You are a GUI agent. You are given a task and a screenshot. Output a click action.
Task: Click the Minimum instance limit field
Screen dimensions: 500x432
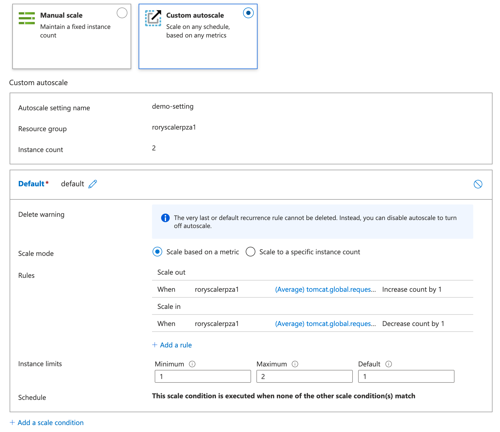tap(203, 376)
